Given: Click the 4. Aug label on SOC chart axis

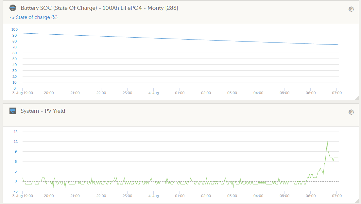Looking at the screenshot, I should pos(153,93).
